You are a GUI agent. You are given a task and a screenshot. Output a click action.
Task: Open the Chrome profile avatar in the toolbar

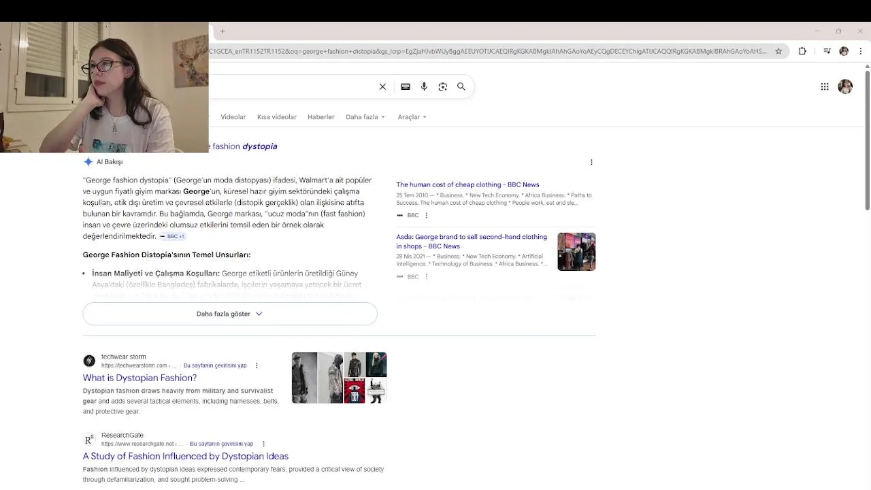point(844,51)
